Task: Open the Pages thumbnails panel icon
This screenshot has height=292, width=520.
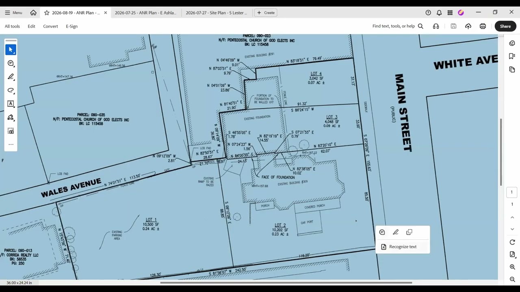Action: tap(512, 70)
